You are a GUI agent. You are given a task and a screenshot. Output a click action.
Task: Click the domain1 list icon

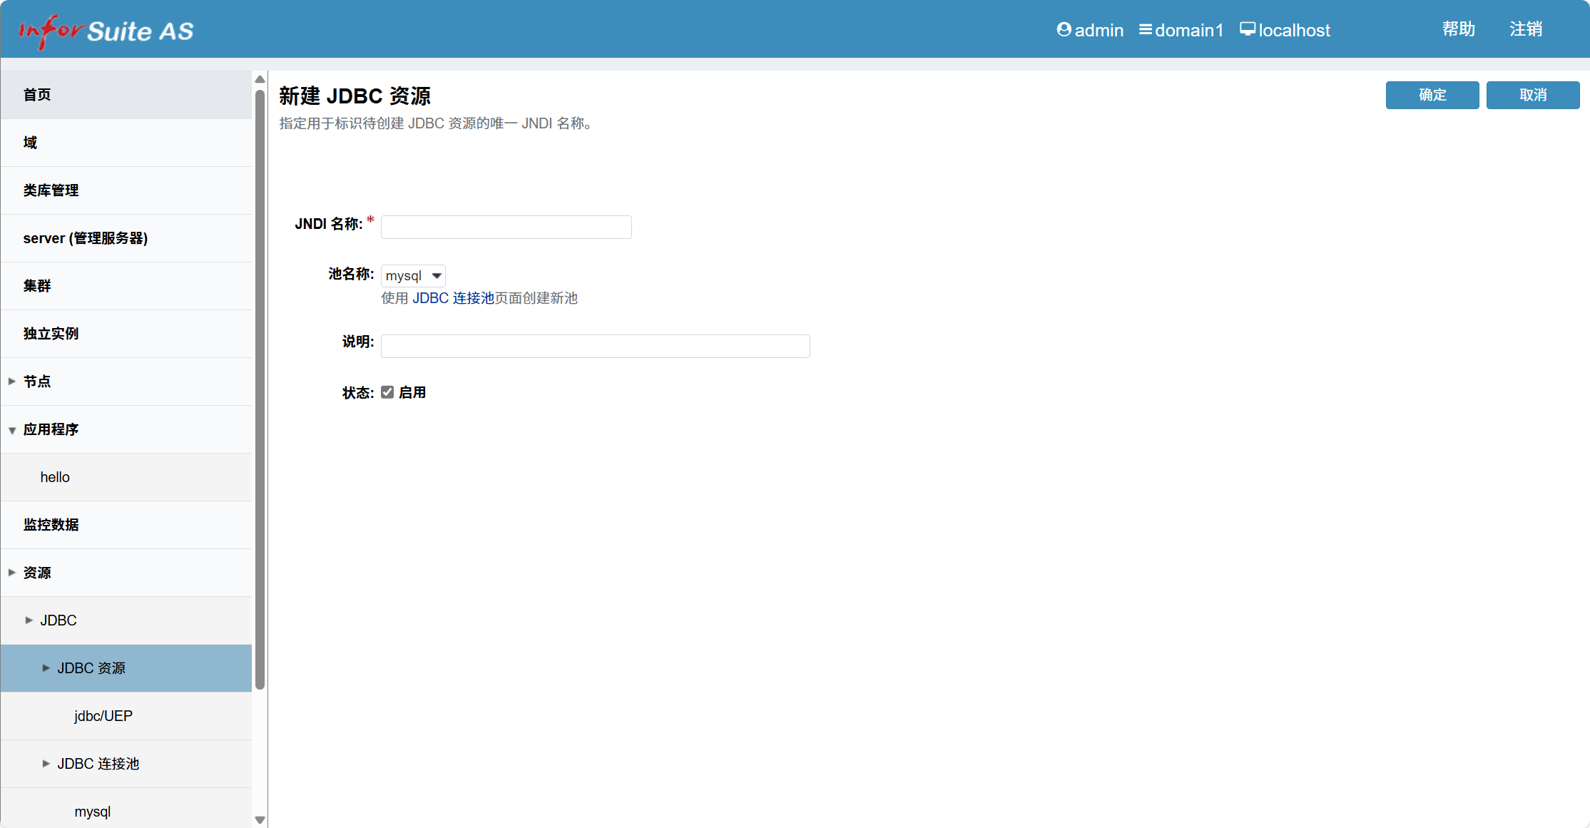point(1145,29)
